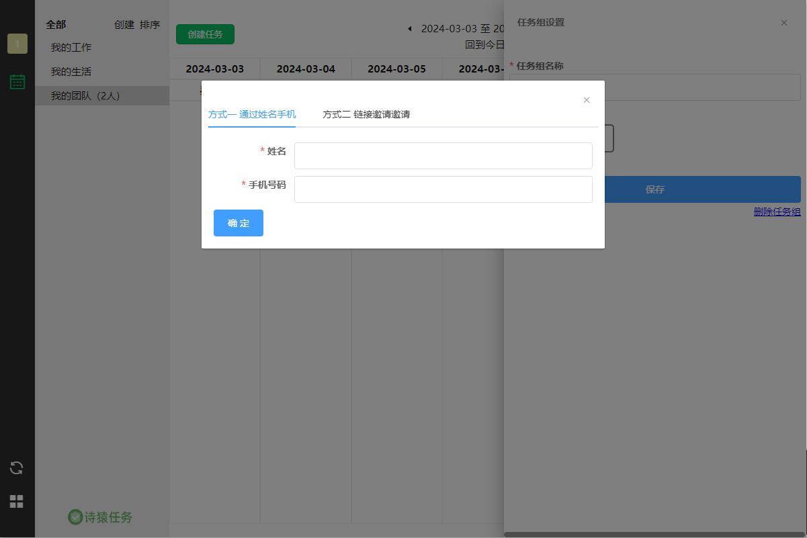Click the 保存 button
807x538 pixels.
(654, 189)
